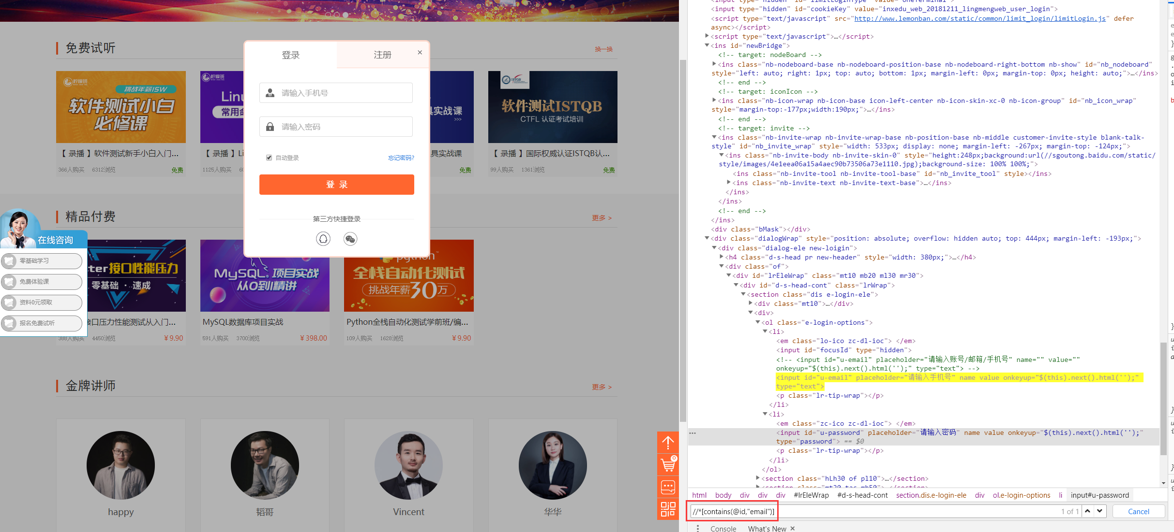
Task: Collapse the div dialogWrap node
Action: (707, 238)
